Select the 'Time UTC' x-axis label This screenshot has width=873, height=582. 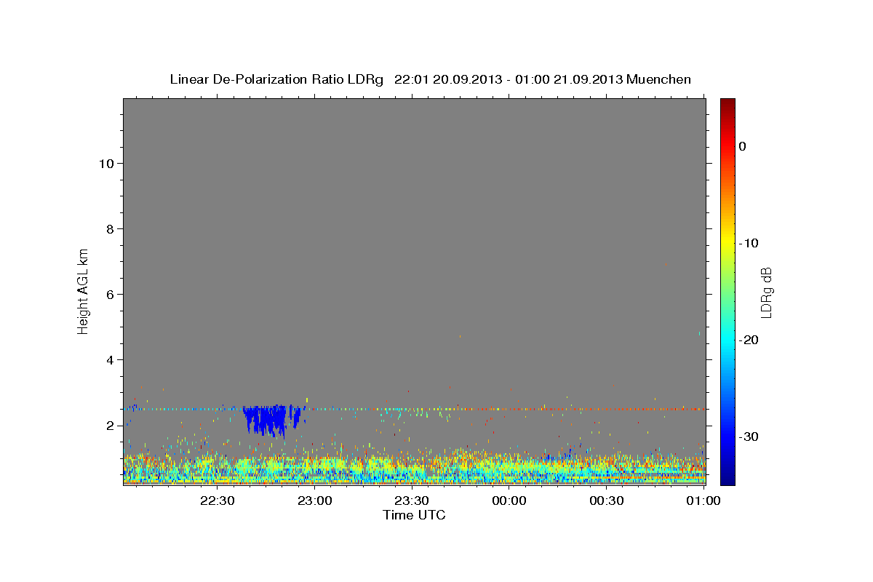tap(414, 515)
